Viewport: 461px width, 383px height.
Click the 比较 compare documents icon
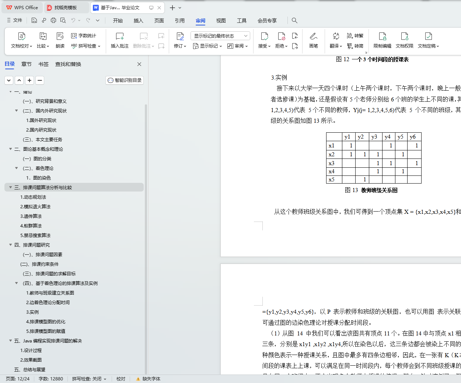pyautogui.click(x=43, y=36)
